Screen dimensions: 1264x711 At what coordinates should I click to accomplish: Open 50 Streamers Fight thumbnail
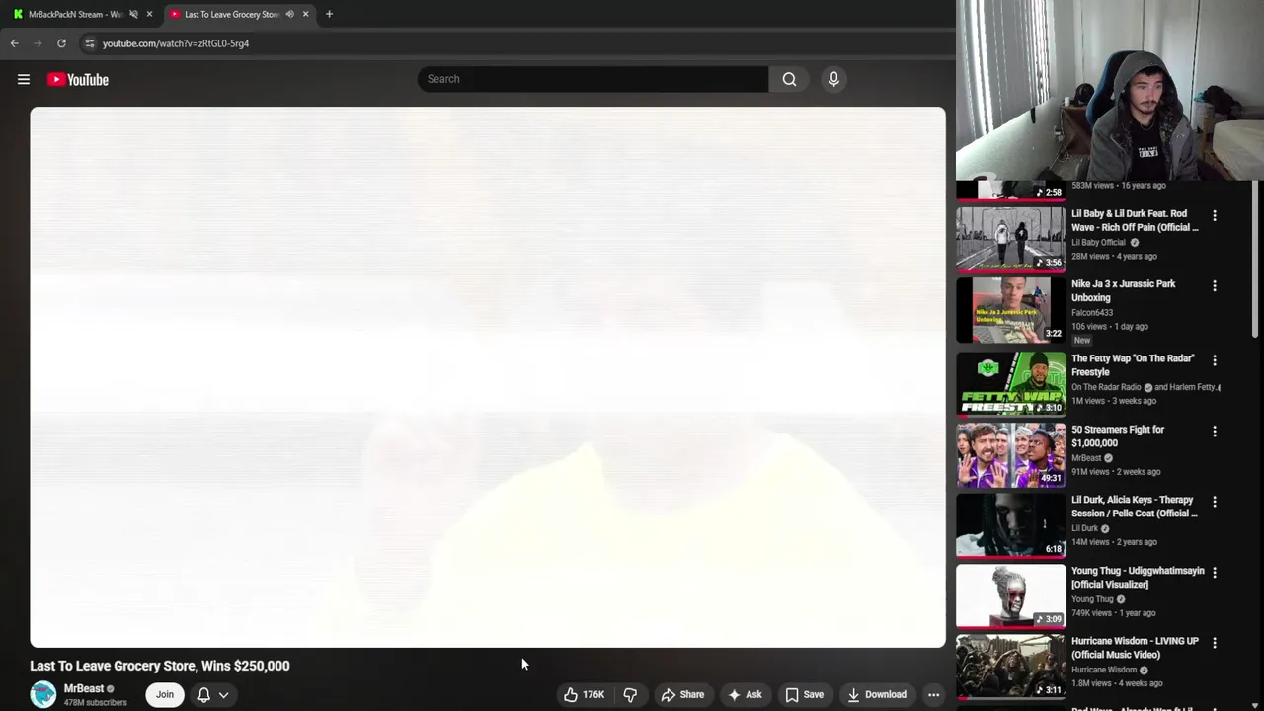pyautogui.click(x=1011, y=454)
